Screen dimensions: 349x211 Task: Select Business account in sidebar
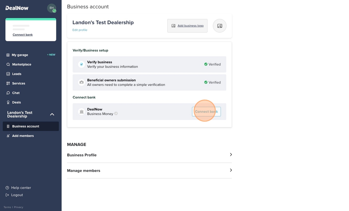(x=31, y=126)
